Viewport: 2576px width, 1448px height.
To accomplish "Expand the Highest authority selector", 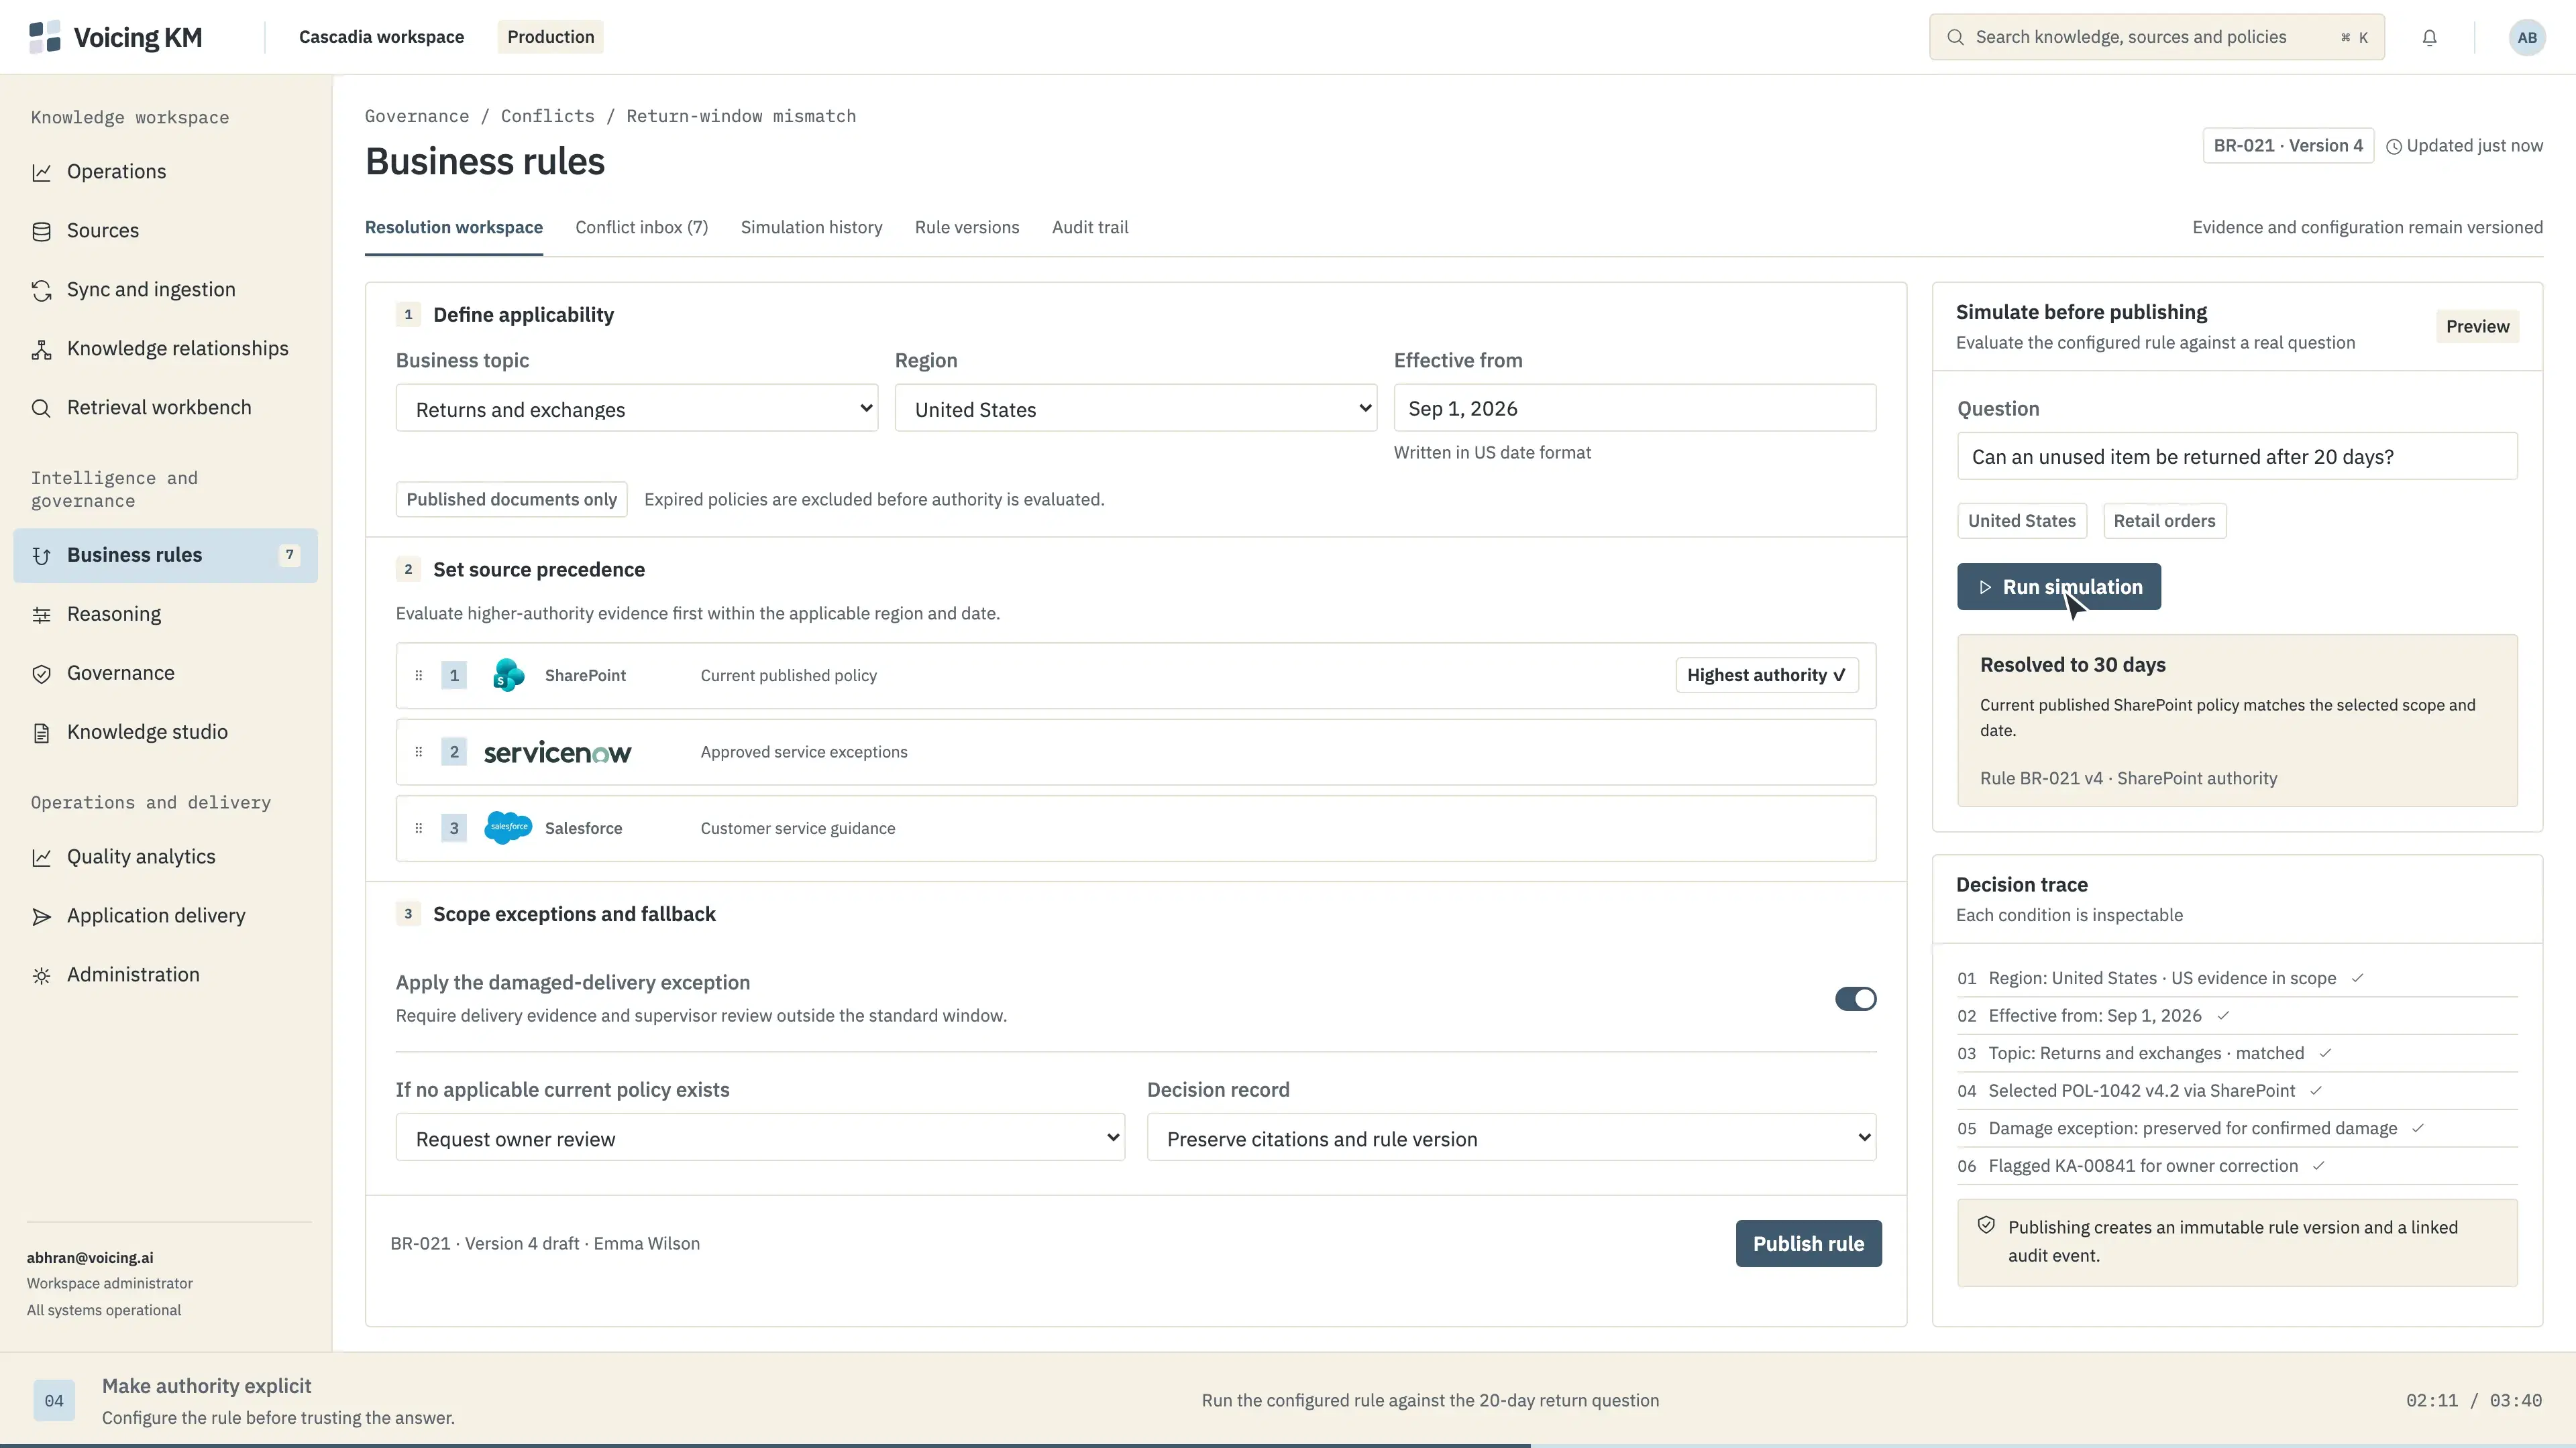I will point(1767,676).
